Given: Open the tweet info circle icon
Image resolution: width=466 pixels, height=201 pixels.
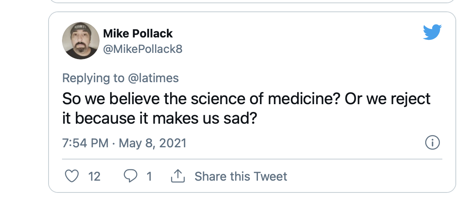Looking at the screenshot, I should pyautogui.click(x=432, y=143).
